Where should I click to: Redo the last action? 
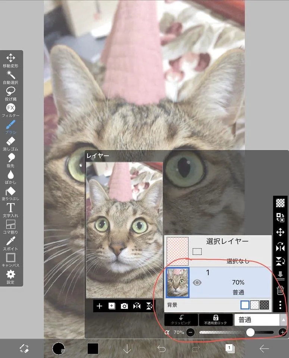[x=196, y=349]
